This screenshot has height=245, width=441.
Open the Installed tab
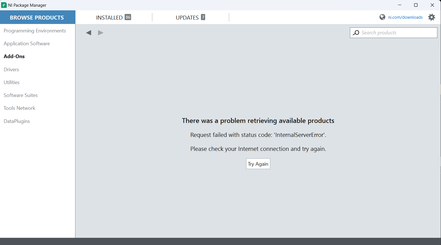point(113,17)
